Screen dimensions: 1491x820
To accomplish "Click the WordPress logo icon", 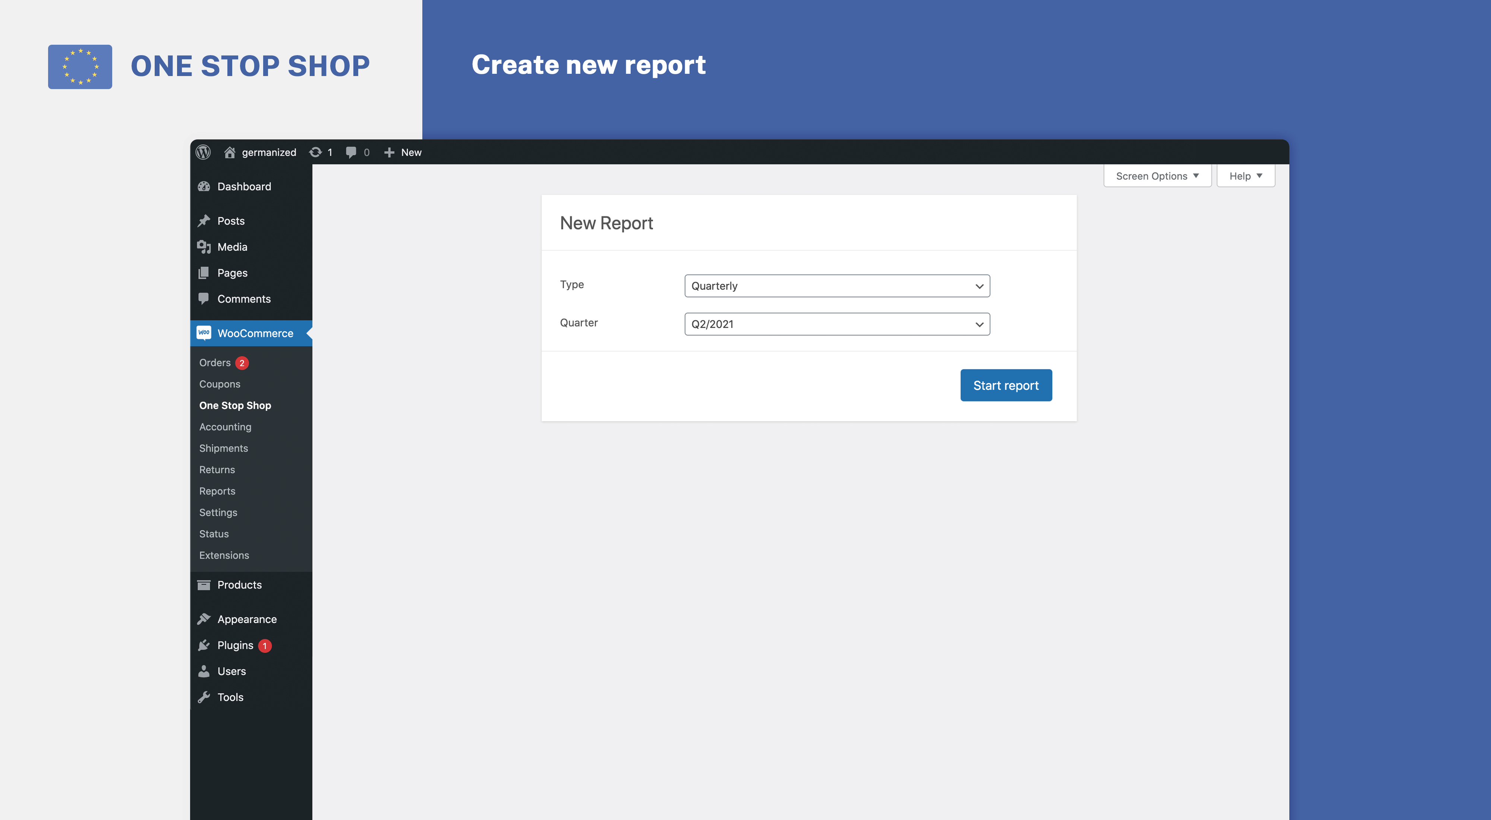I will (203, 152).
